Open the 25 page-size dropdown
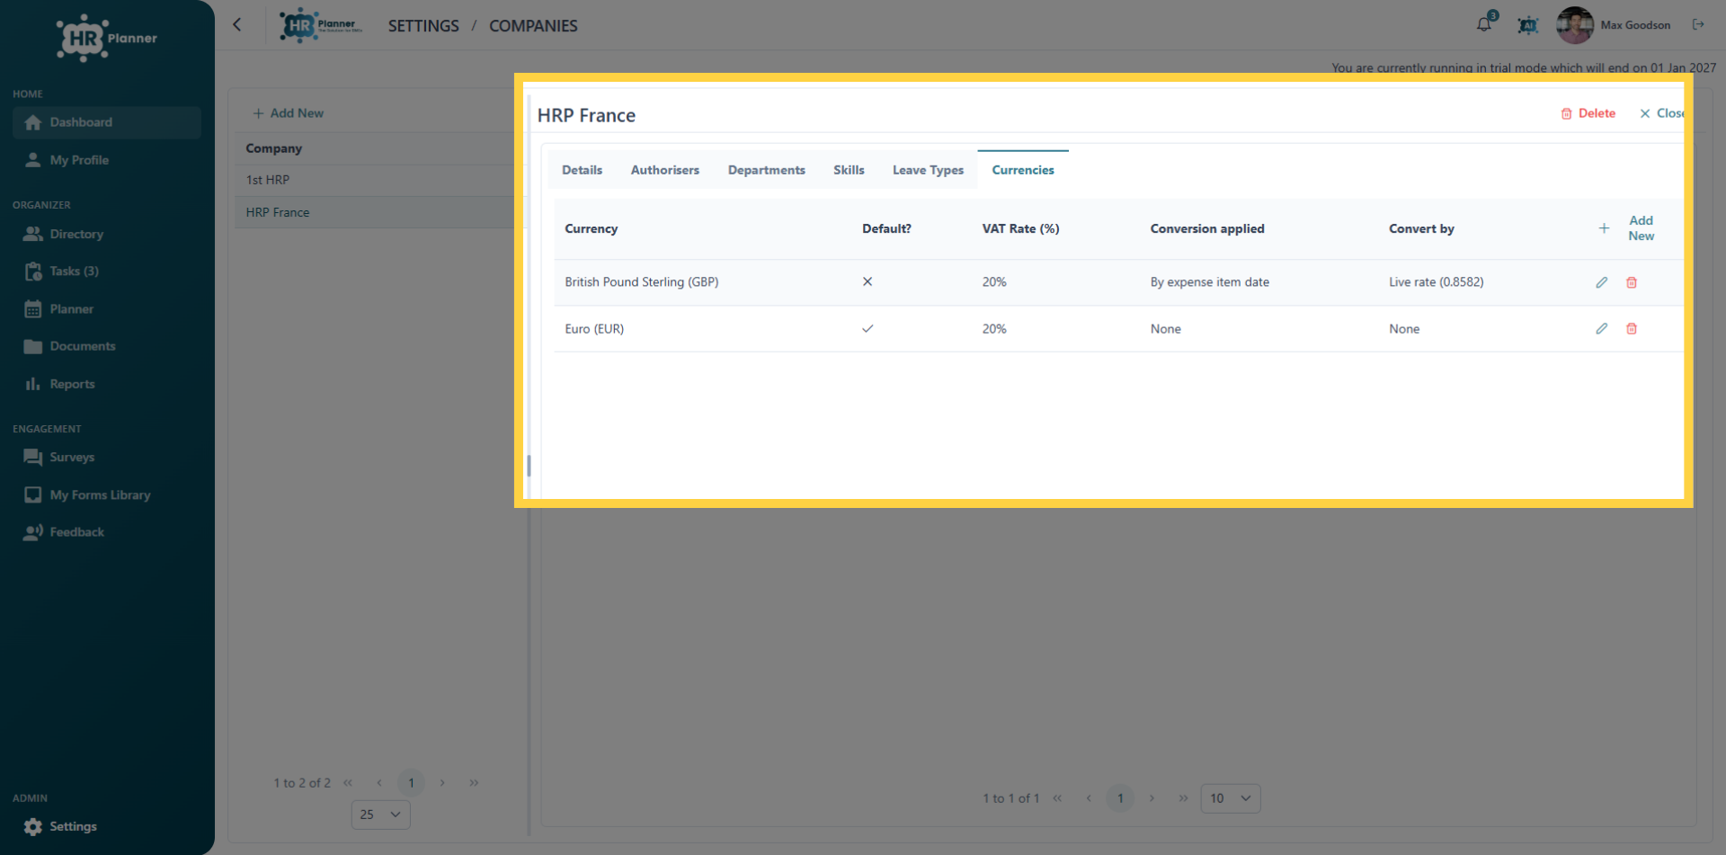Image resolution: width=1726 pixels, height=855 pixels. click(x=380, y=815)
